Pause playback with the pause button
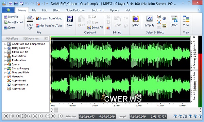Viewport: 204px width, 122px height. (x=40, y=116)
